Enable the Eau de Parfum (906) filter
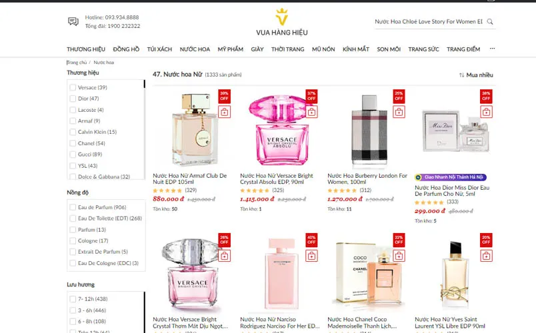Viewport: 536px width, 333px height. pyautogui.click(x=73, y=207)
